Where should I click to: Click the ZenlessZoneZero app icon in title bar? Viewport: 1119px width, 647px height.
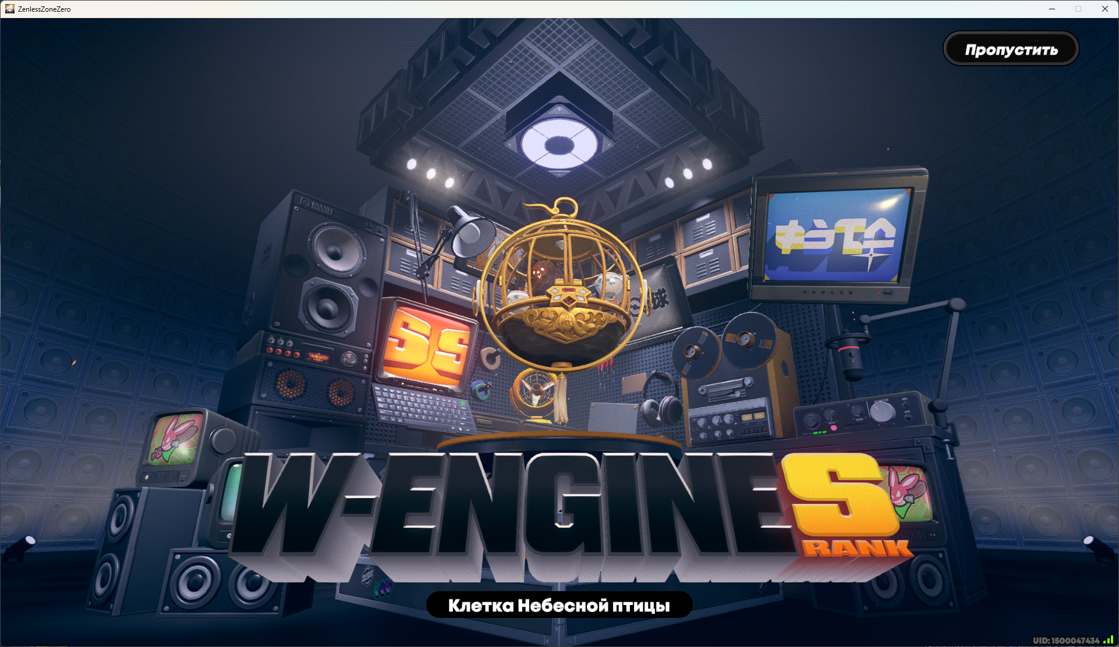tap(9, 9)
